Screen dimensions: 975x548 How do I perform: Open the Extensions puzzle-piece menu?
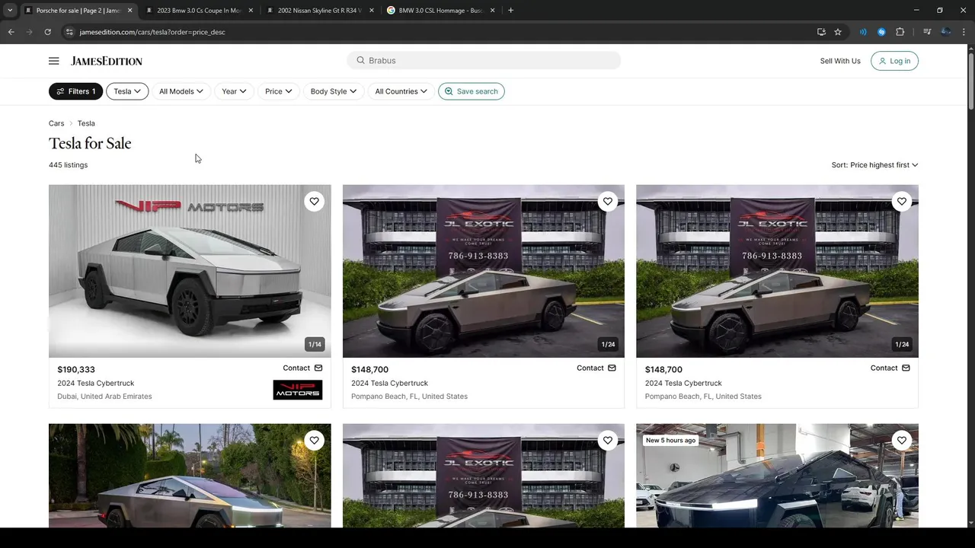click(900, 32)
